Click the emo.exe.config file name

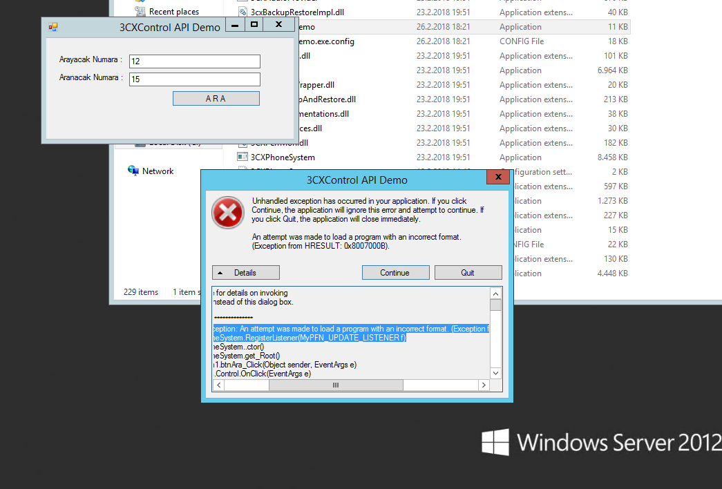click(x=326, y=41)
